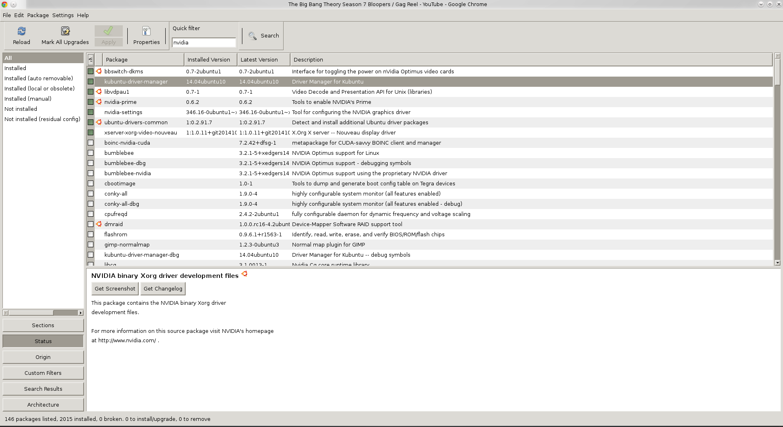Screen dimensions: 783x427
Task: Mark boinc-nvidia-cuda checkbox
Action: click(x=91, y=143)
